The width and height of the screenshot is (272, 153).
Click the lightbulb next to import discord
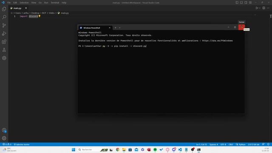coord(40,16)
